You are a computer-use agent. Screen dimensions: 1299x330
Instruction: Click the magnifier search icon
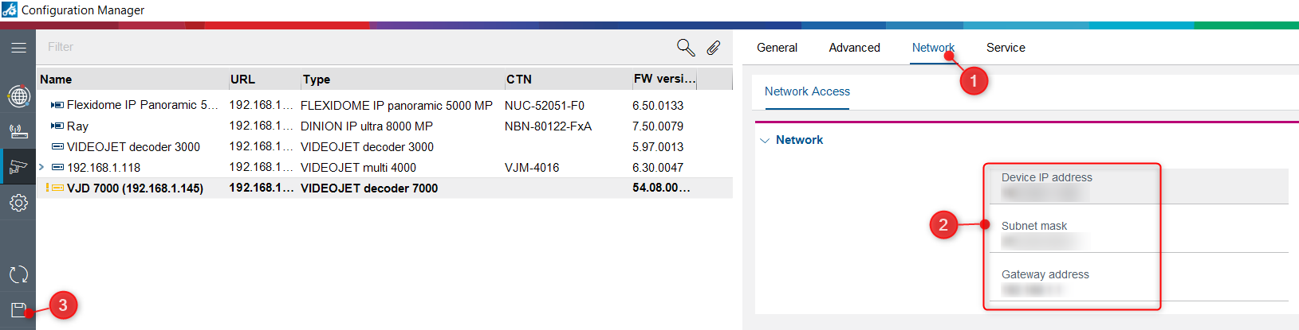pos(686,48)
